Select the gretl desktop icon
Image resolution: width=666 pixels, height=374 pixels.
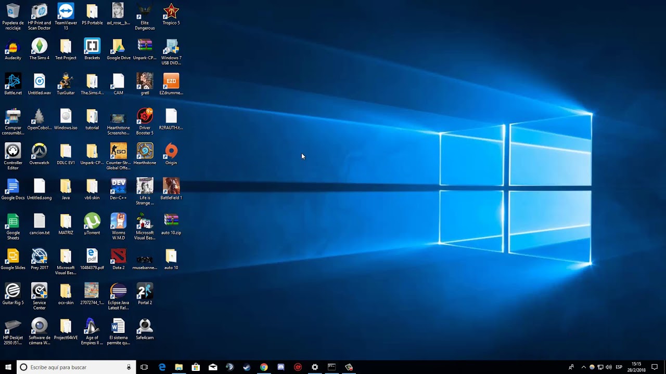(145, 84)
